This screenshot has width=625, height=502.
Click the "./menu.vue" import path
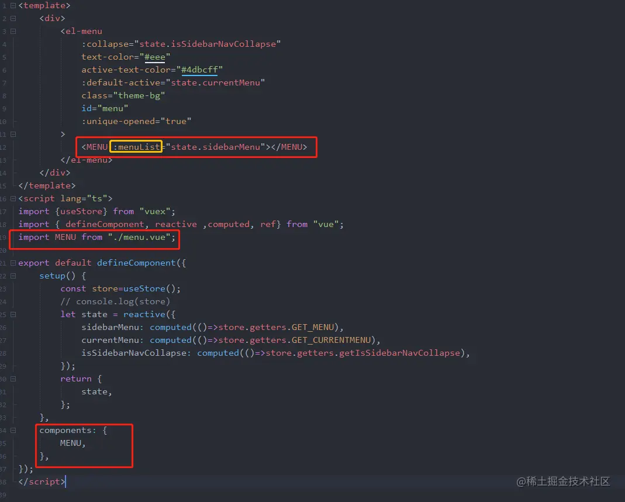pyautogui.click(x=139, y=237)
